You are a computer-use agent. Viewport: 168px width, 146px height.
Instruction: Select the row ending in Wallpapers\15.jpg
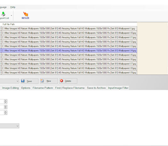69,55
